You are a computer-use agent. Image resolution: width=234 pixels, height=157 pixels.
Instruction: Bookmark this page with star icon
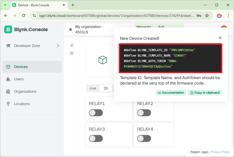click(207, 16)
